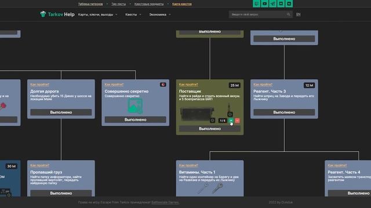Remove one item with the red minus in Поставщик

(x=237, y=121)
